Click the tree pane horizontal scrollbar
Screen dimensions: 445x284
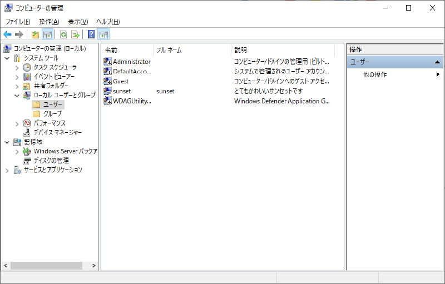[x=46, y=266]
